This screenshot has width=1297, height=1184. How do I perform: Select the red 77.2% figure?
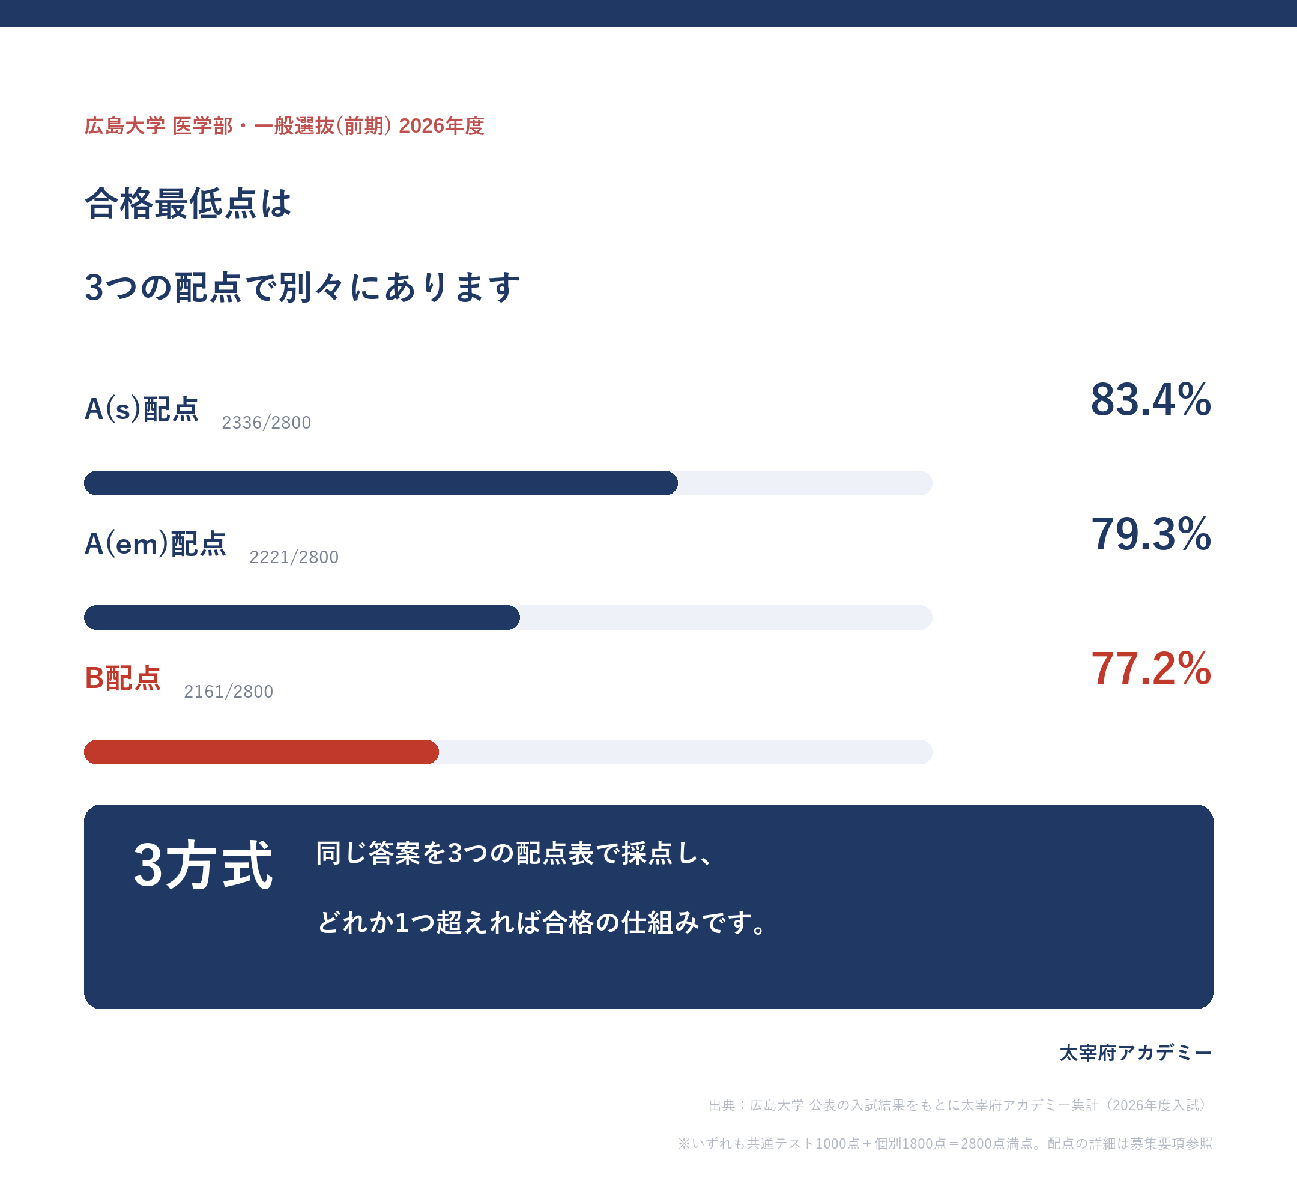point(1151,668)
